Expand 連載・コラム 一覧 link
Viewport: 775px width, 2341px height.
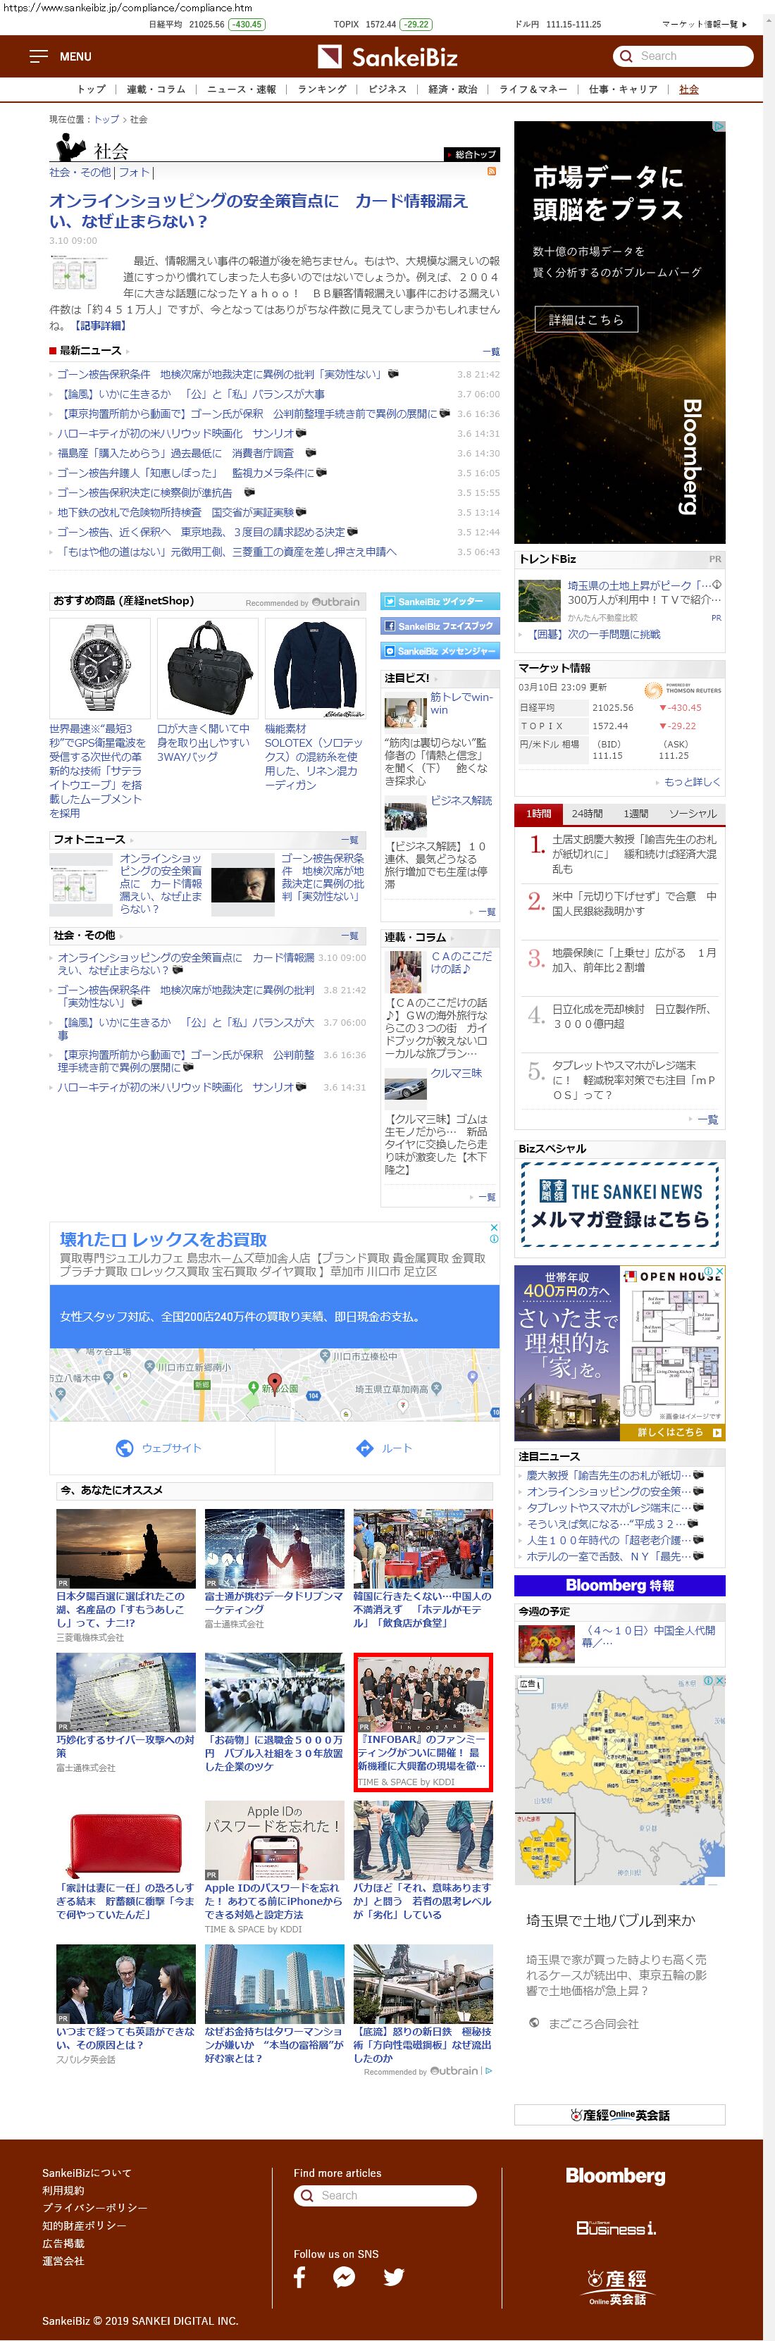pos(486,1197)
